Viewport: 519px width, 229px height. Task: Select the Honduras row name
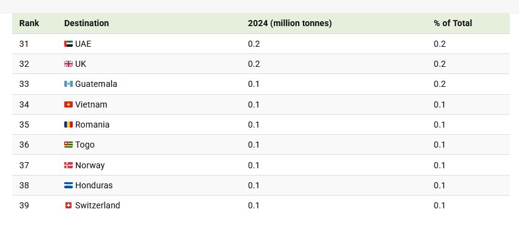[93, 185]
